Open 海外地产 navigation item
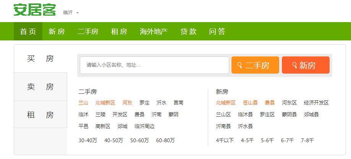This screenshot has width=351, height=159. click(x=154, y=31)
